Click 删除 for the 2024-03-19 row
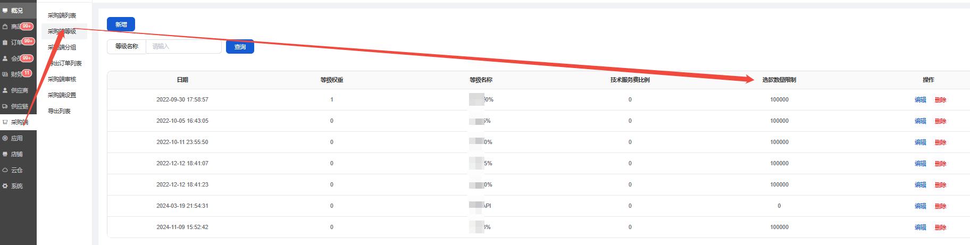Viewport: 970px width, 245px height. [940, 206]
